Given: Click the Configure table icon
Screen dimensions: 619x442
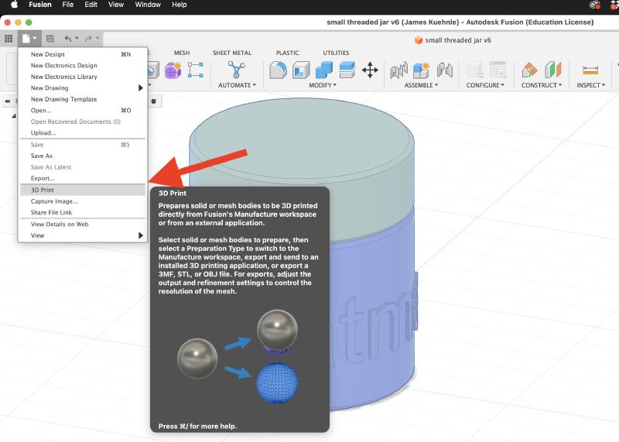Looking at the screenshot, I should tap(498, 70).
